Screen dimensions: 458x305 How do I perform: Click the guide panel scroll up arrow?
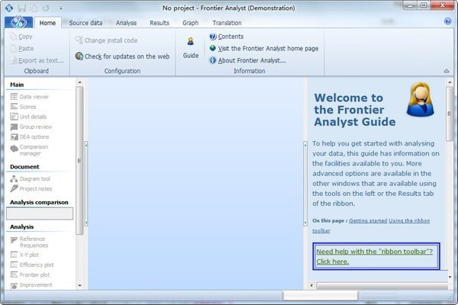tap(450, 82)
